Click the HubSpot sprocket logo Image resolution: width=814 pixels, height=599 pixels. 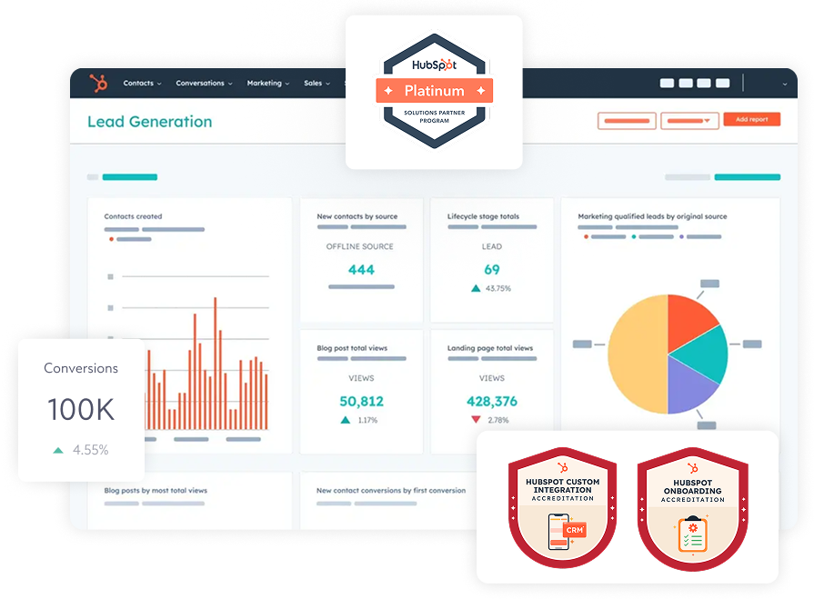(98, 84)
